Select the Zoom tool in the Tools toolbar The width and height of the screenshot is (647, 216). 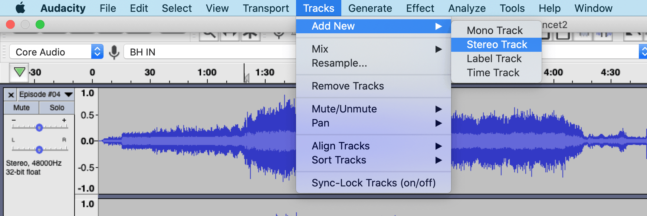210,35
